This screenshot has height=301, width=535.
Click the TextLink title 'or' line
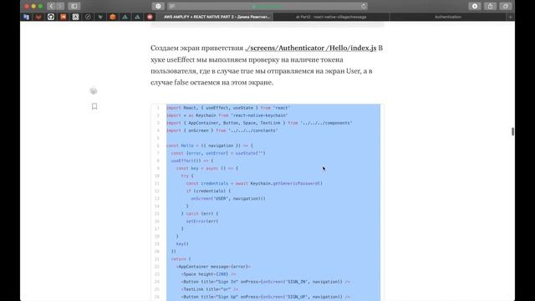tap(210, 289)
